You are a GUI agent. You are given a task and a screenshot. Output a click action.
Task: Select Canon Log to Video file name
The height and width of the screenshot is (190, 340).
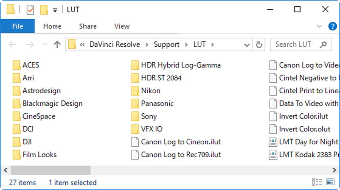click(309, 65)
